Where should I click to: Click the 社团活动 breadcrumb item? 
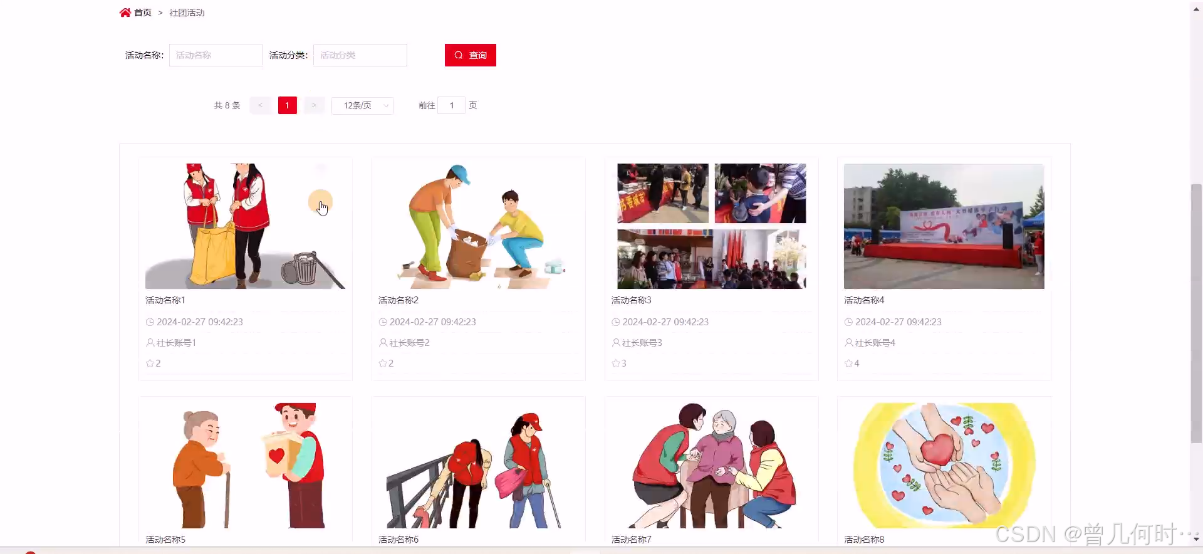(x=187, y=13)
